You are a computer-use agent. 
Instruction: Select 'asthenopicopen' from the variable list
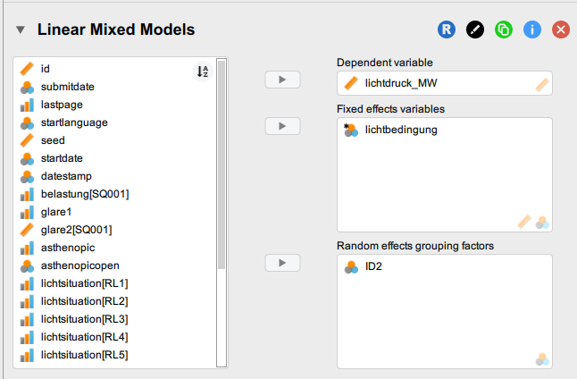tap(79, 265)
